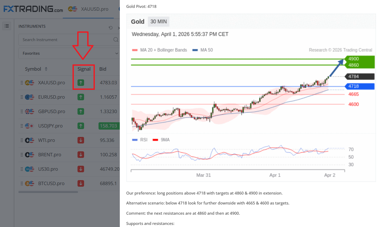Viewport: 382px width, 227px height.
Task: Click the FXTRADING.com logo
Action: [33, 9]
